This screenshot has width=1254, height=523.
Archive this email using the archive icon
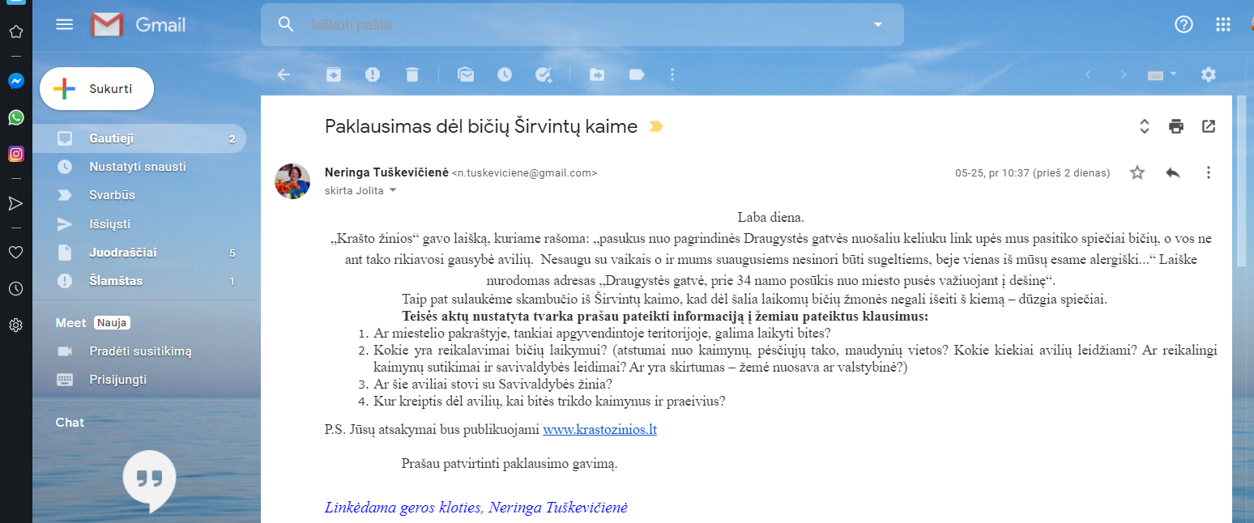point(334,74)
